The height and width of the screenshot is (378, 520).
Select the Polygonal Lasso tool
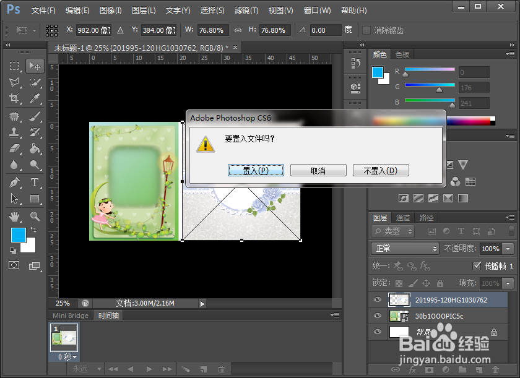pos(14,82)
